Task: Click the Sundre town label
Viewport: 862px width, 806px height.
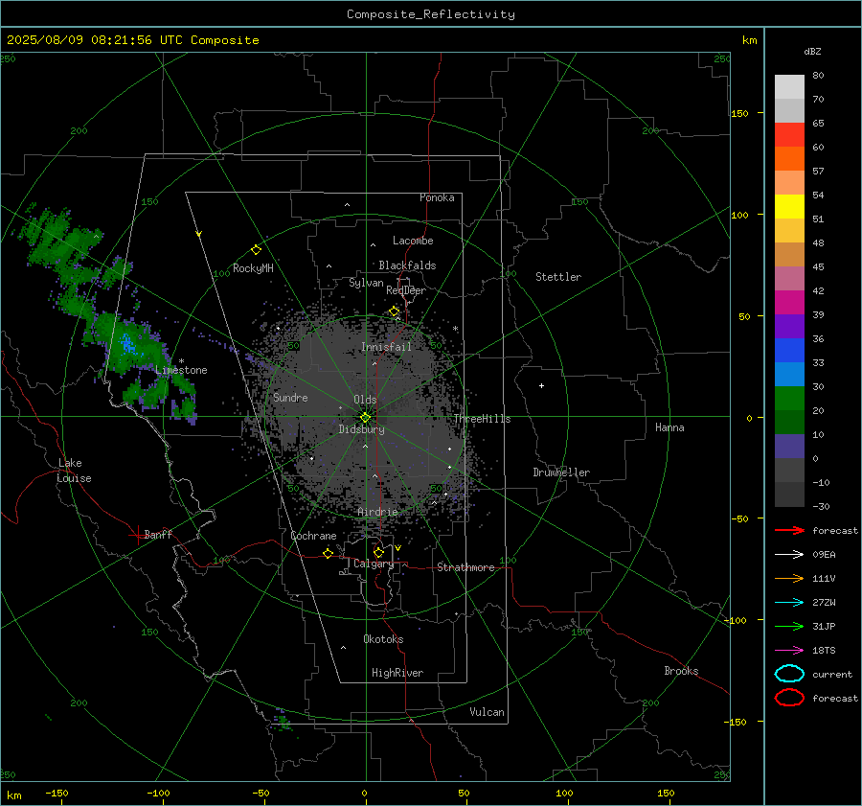Action: coord(290,397)
